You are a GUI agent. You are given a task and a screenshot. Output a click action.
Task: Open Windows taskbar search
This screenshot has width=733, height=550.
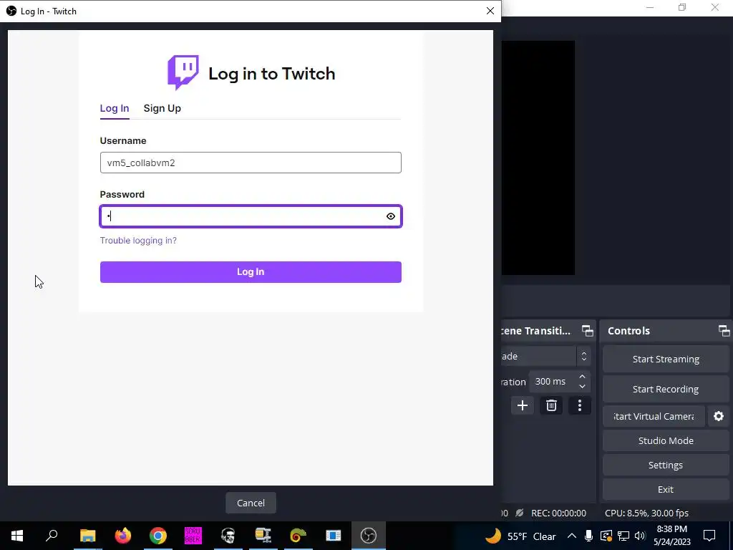[52, 536]
